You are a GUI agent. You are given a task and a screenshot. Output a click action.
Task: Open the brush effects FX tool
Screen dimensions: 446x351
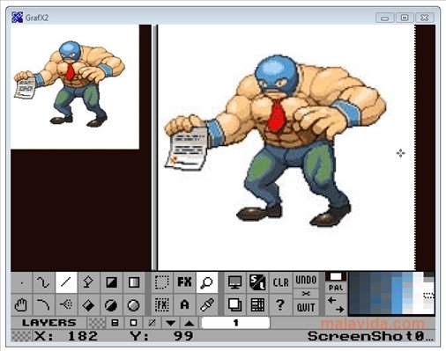click(x=162, y=305)
